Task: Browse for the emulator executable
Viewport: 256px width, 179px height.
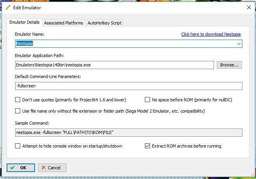Action: (229, 65)
